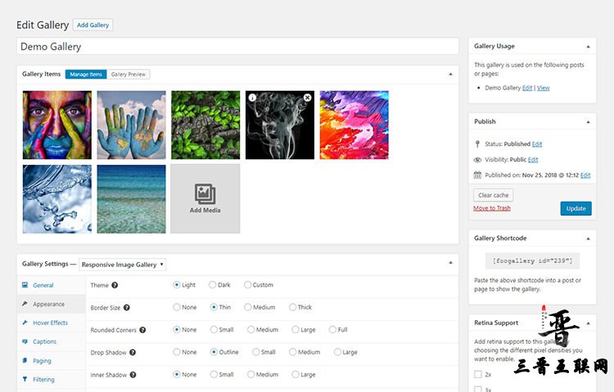Click the Clear cache button

494,195
